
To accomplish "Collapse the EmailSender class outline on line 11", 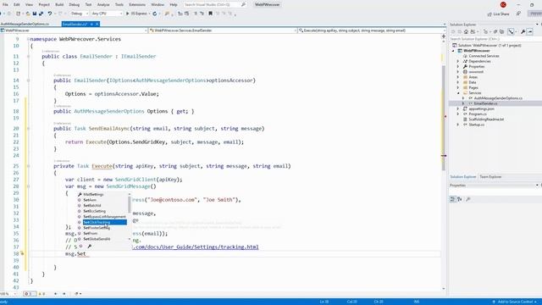I will click(28, 57).
